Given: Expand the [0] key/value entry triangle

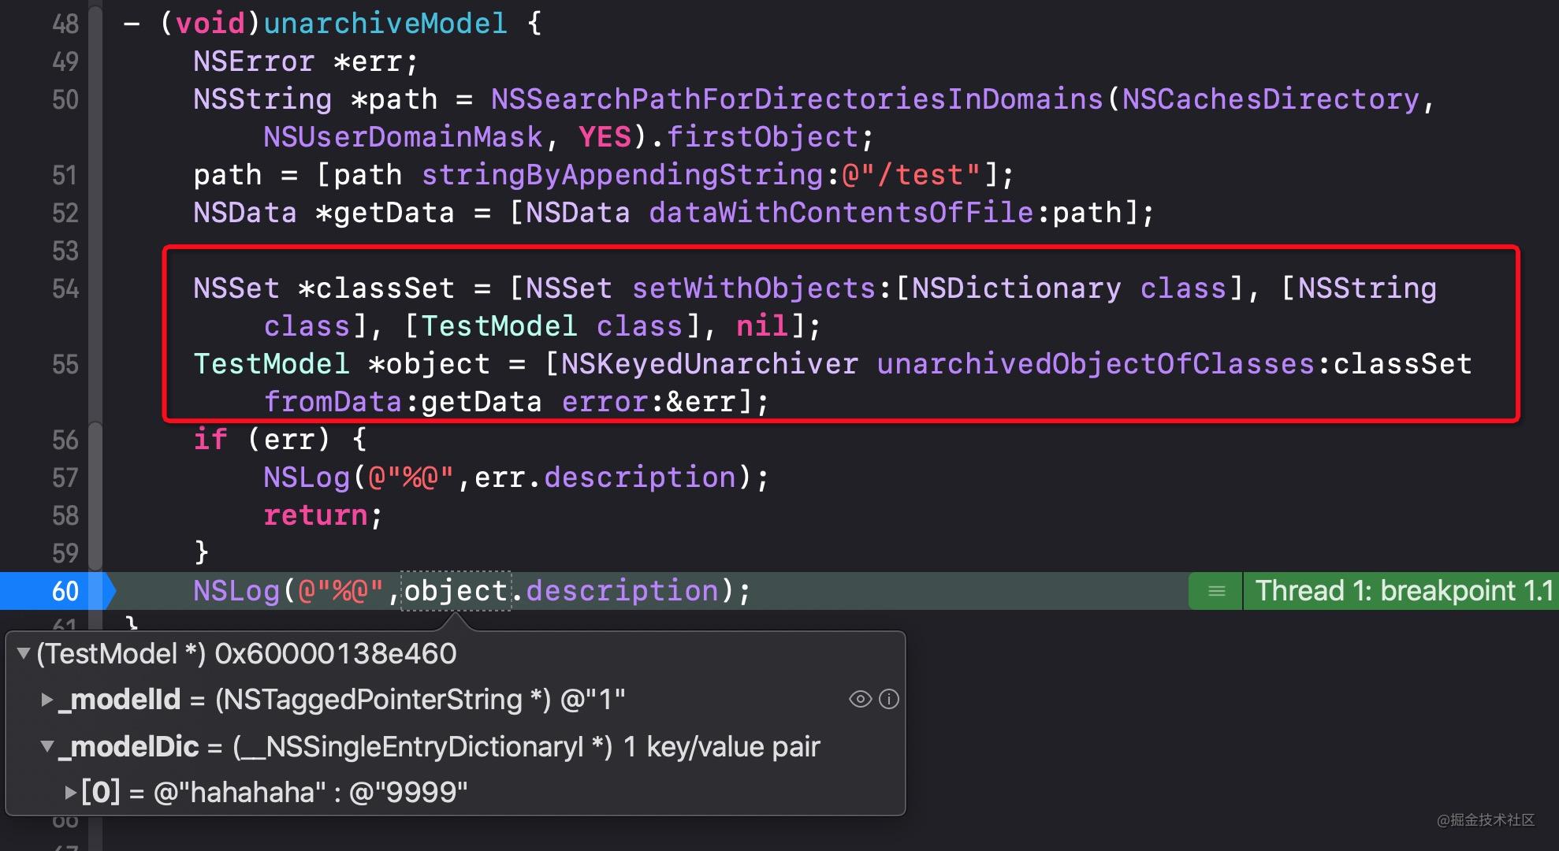Looking at the screenshot, I should click(x=71, y=792).
